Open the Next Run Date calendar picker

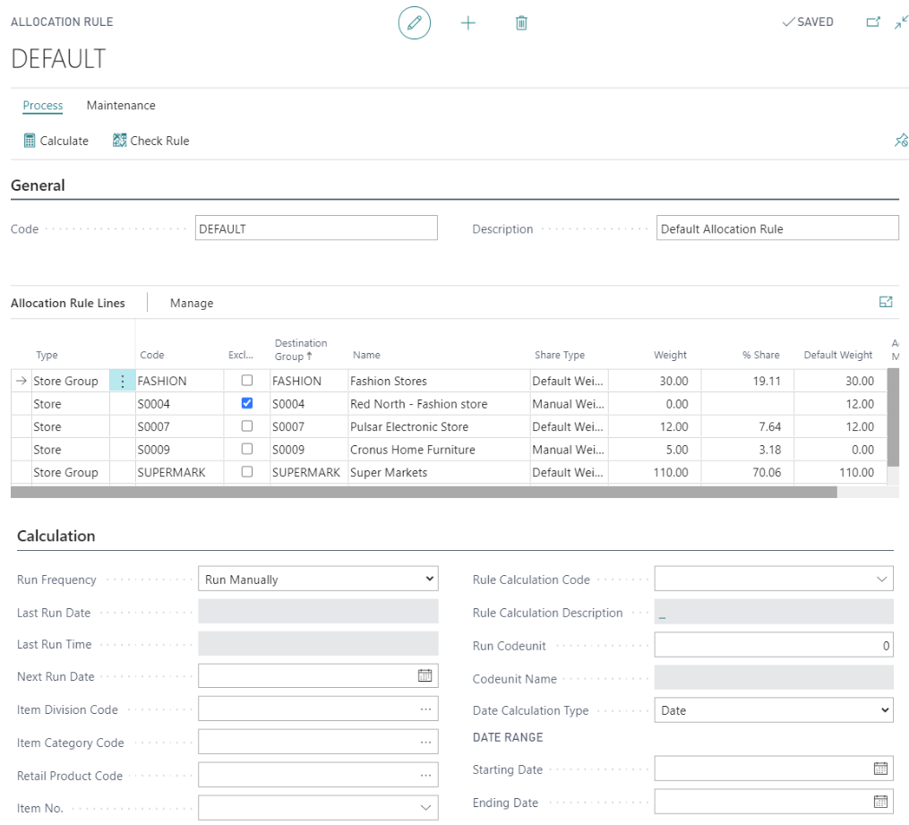click(x=425, y=676)
